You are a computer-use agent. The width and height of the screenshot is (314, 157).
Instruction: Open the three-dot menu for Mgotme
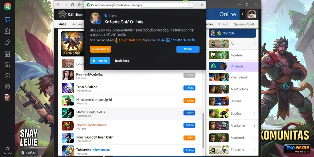(x=254, y=55)
